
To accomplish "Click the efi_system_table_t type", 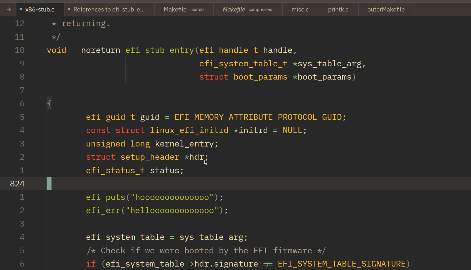I will (243, 64).
